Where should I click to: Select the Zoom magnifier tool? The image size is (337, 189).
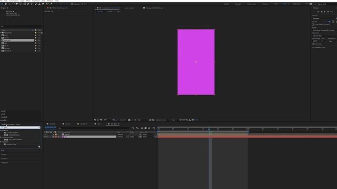coord(9,4)
